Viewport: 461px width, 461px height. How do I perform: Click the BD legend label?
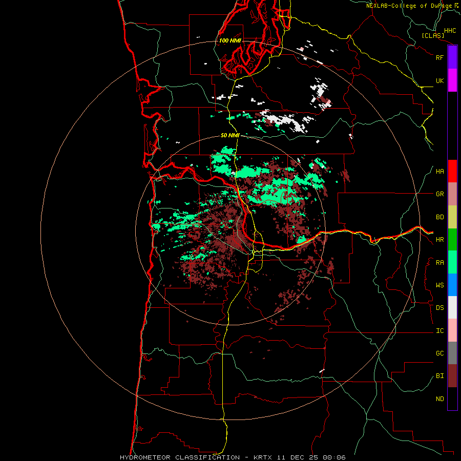[x=440, y=217]
